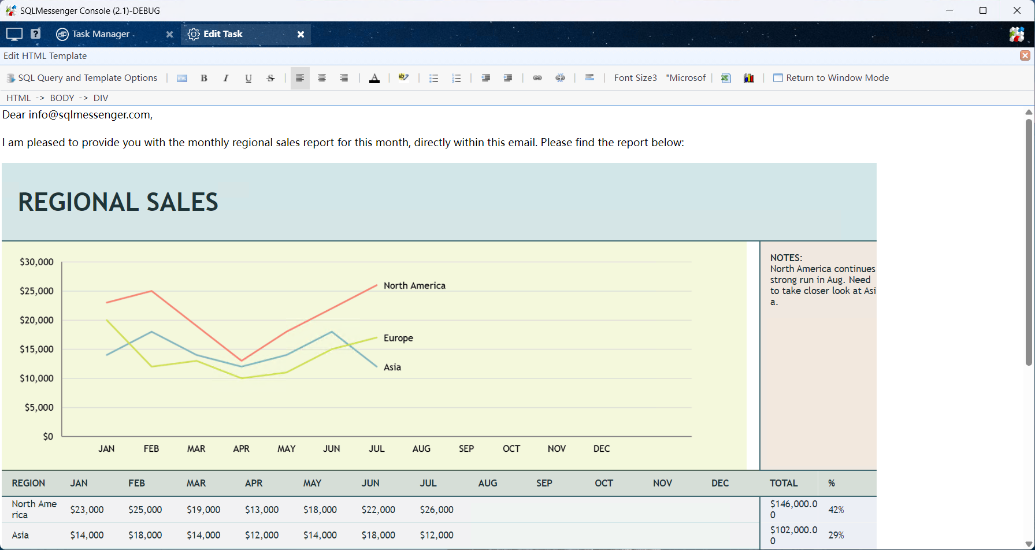Viewport: 1035px width, 550px height.
Task: Click the North America chart label
Action: click(x=414, y=285)
